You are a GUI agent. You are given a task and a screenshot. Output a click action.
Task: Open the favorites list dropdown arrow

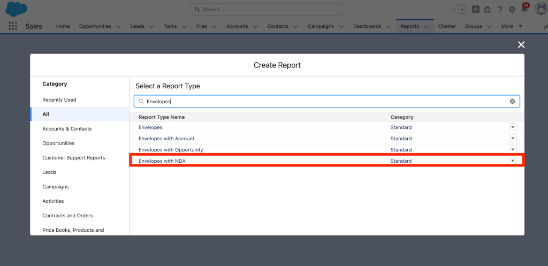pos(462,10)
